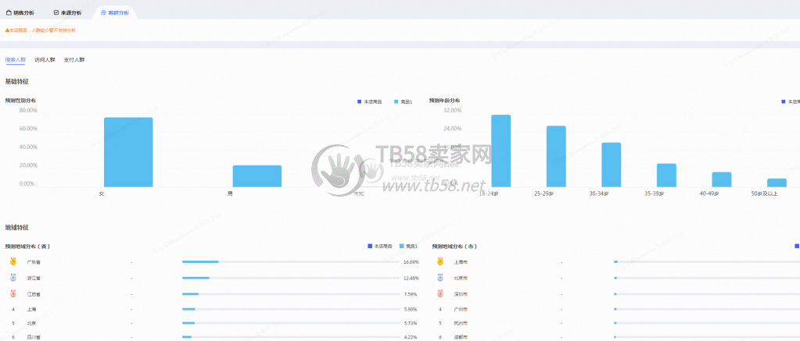Image resolution: width=800 pixels, height=341 pixels.
Task: Click the 50岁及以上 bar in age chart
Action: (x=777, y=183)
